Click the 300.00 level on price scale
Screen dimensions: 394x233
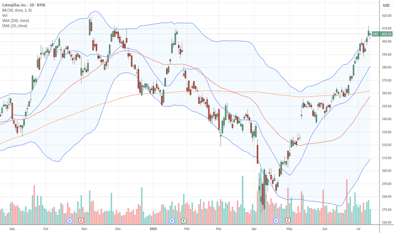(386, 171)
